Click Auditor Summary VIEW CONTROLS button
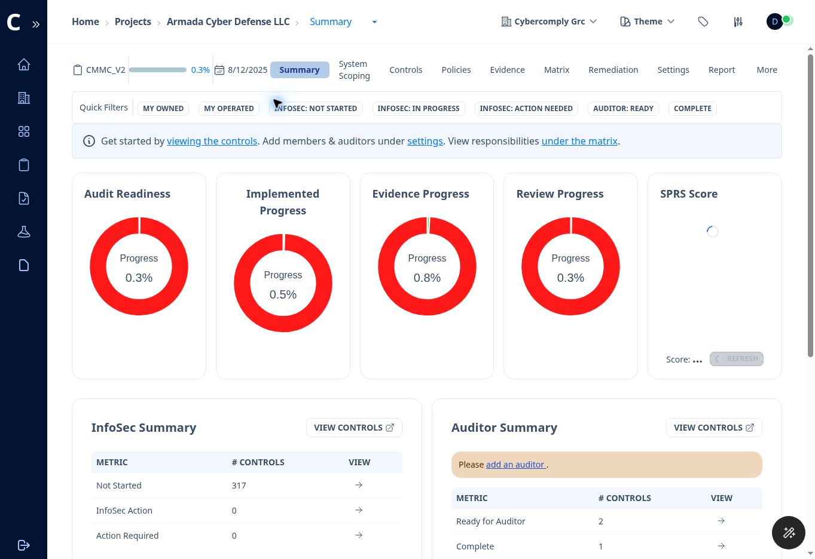815x559 pixels. [x=714, y=428]
